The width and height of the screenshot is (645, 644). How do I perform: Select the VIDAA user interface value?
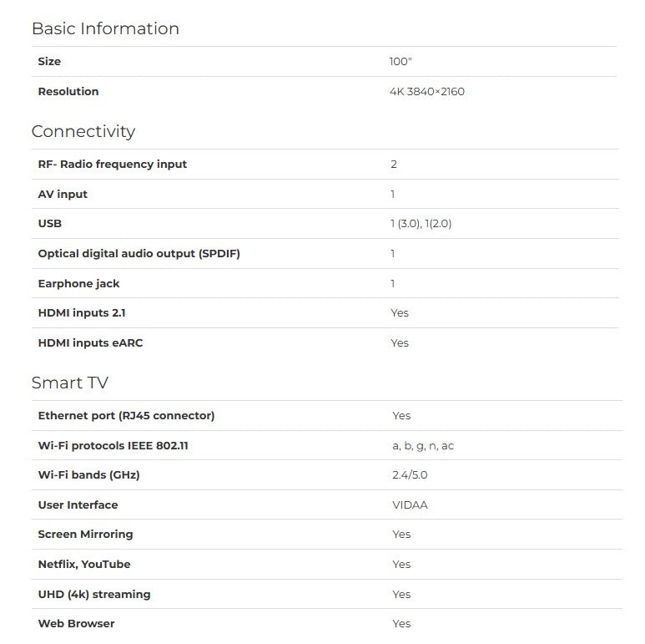[411, 505]
